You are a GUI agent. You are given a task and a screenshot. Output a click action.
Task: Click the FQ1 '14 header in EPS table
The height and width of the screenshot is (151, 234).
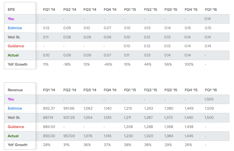click(49, 10)
